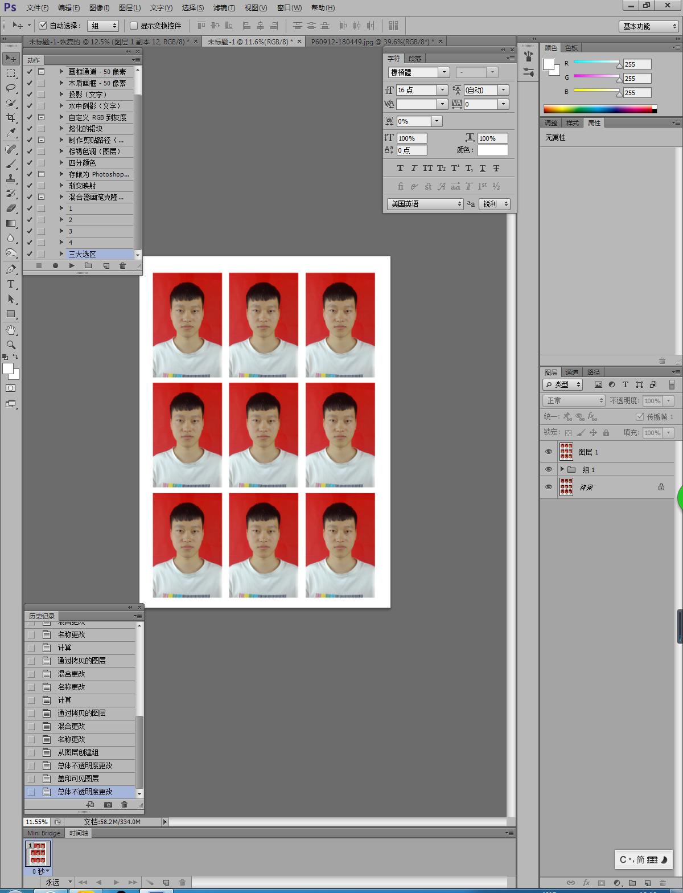Select the Hand tool
The height and width of the screenshot is (893, 683).
(11, 330)
